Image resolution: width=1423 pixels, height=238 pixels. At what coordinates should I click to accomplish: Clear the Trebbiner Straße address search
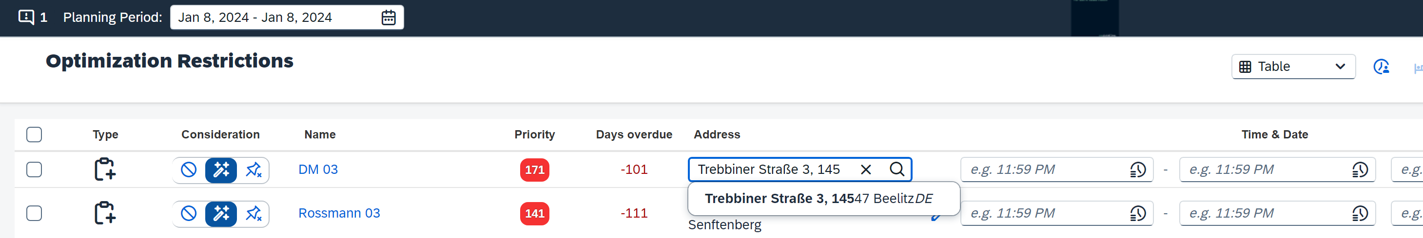pos(866,170)
